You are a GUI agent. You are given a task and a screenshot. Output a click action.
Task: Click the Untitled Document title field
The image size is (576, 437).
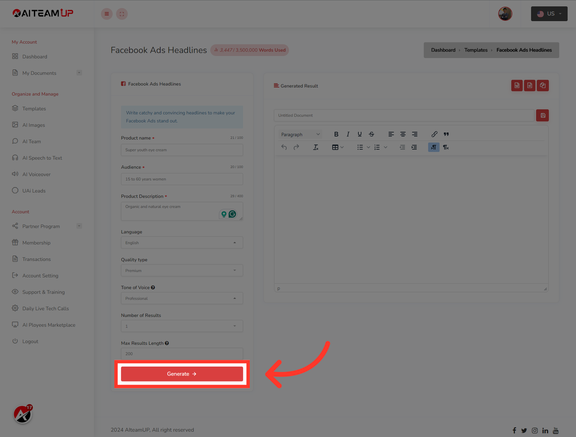[404, 115]
